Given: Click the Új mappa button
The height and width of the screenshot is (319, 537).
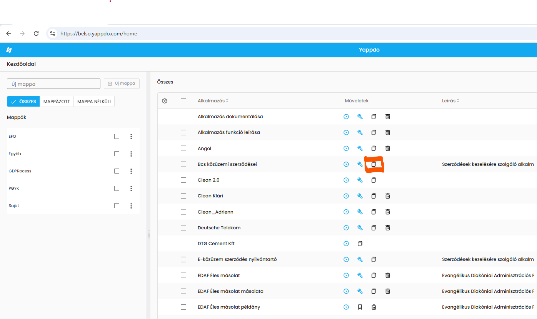Looking at the screenshot, I should (122, 84).
